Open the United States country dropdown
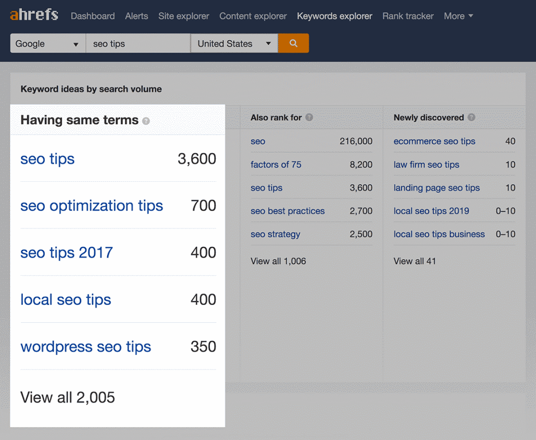 click(234, 44)
